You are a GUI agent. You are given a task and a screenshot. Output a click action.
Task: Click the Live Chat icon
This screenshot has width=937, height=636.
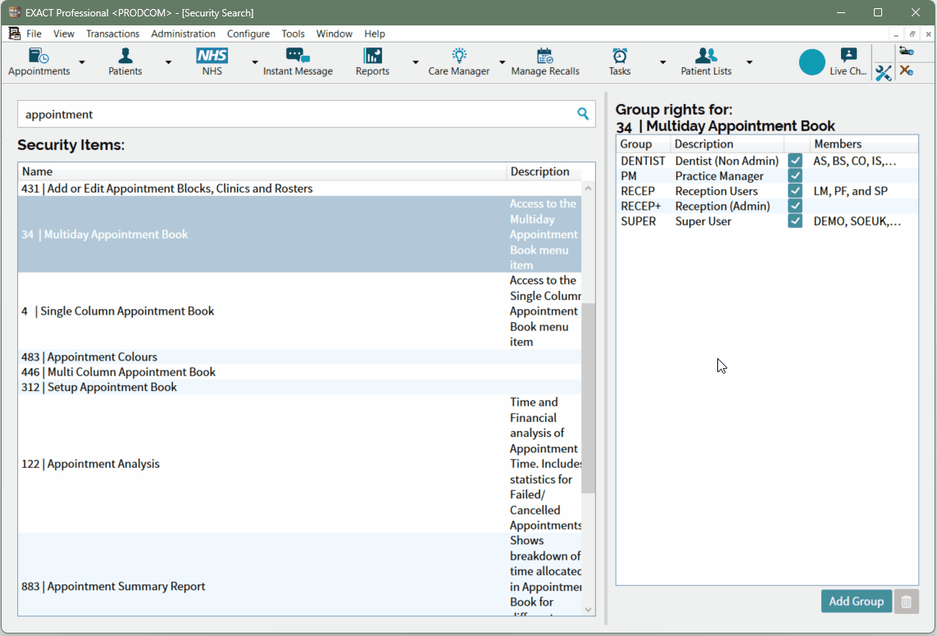coord(848,62)
